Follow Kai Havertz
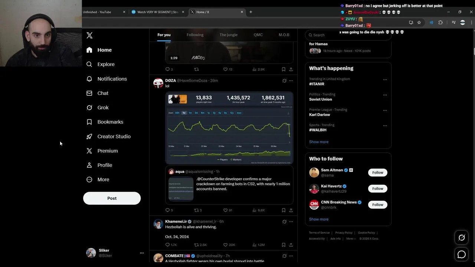This screenshot has width=475, height=267. [378, 189]
